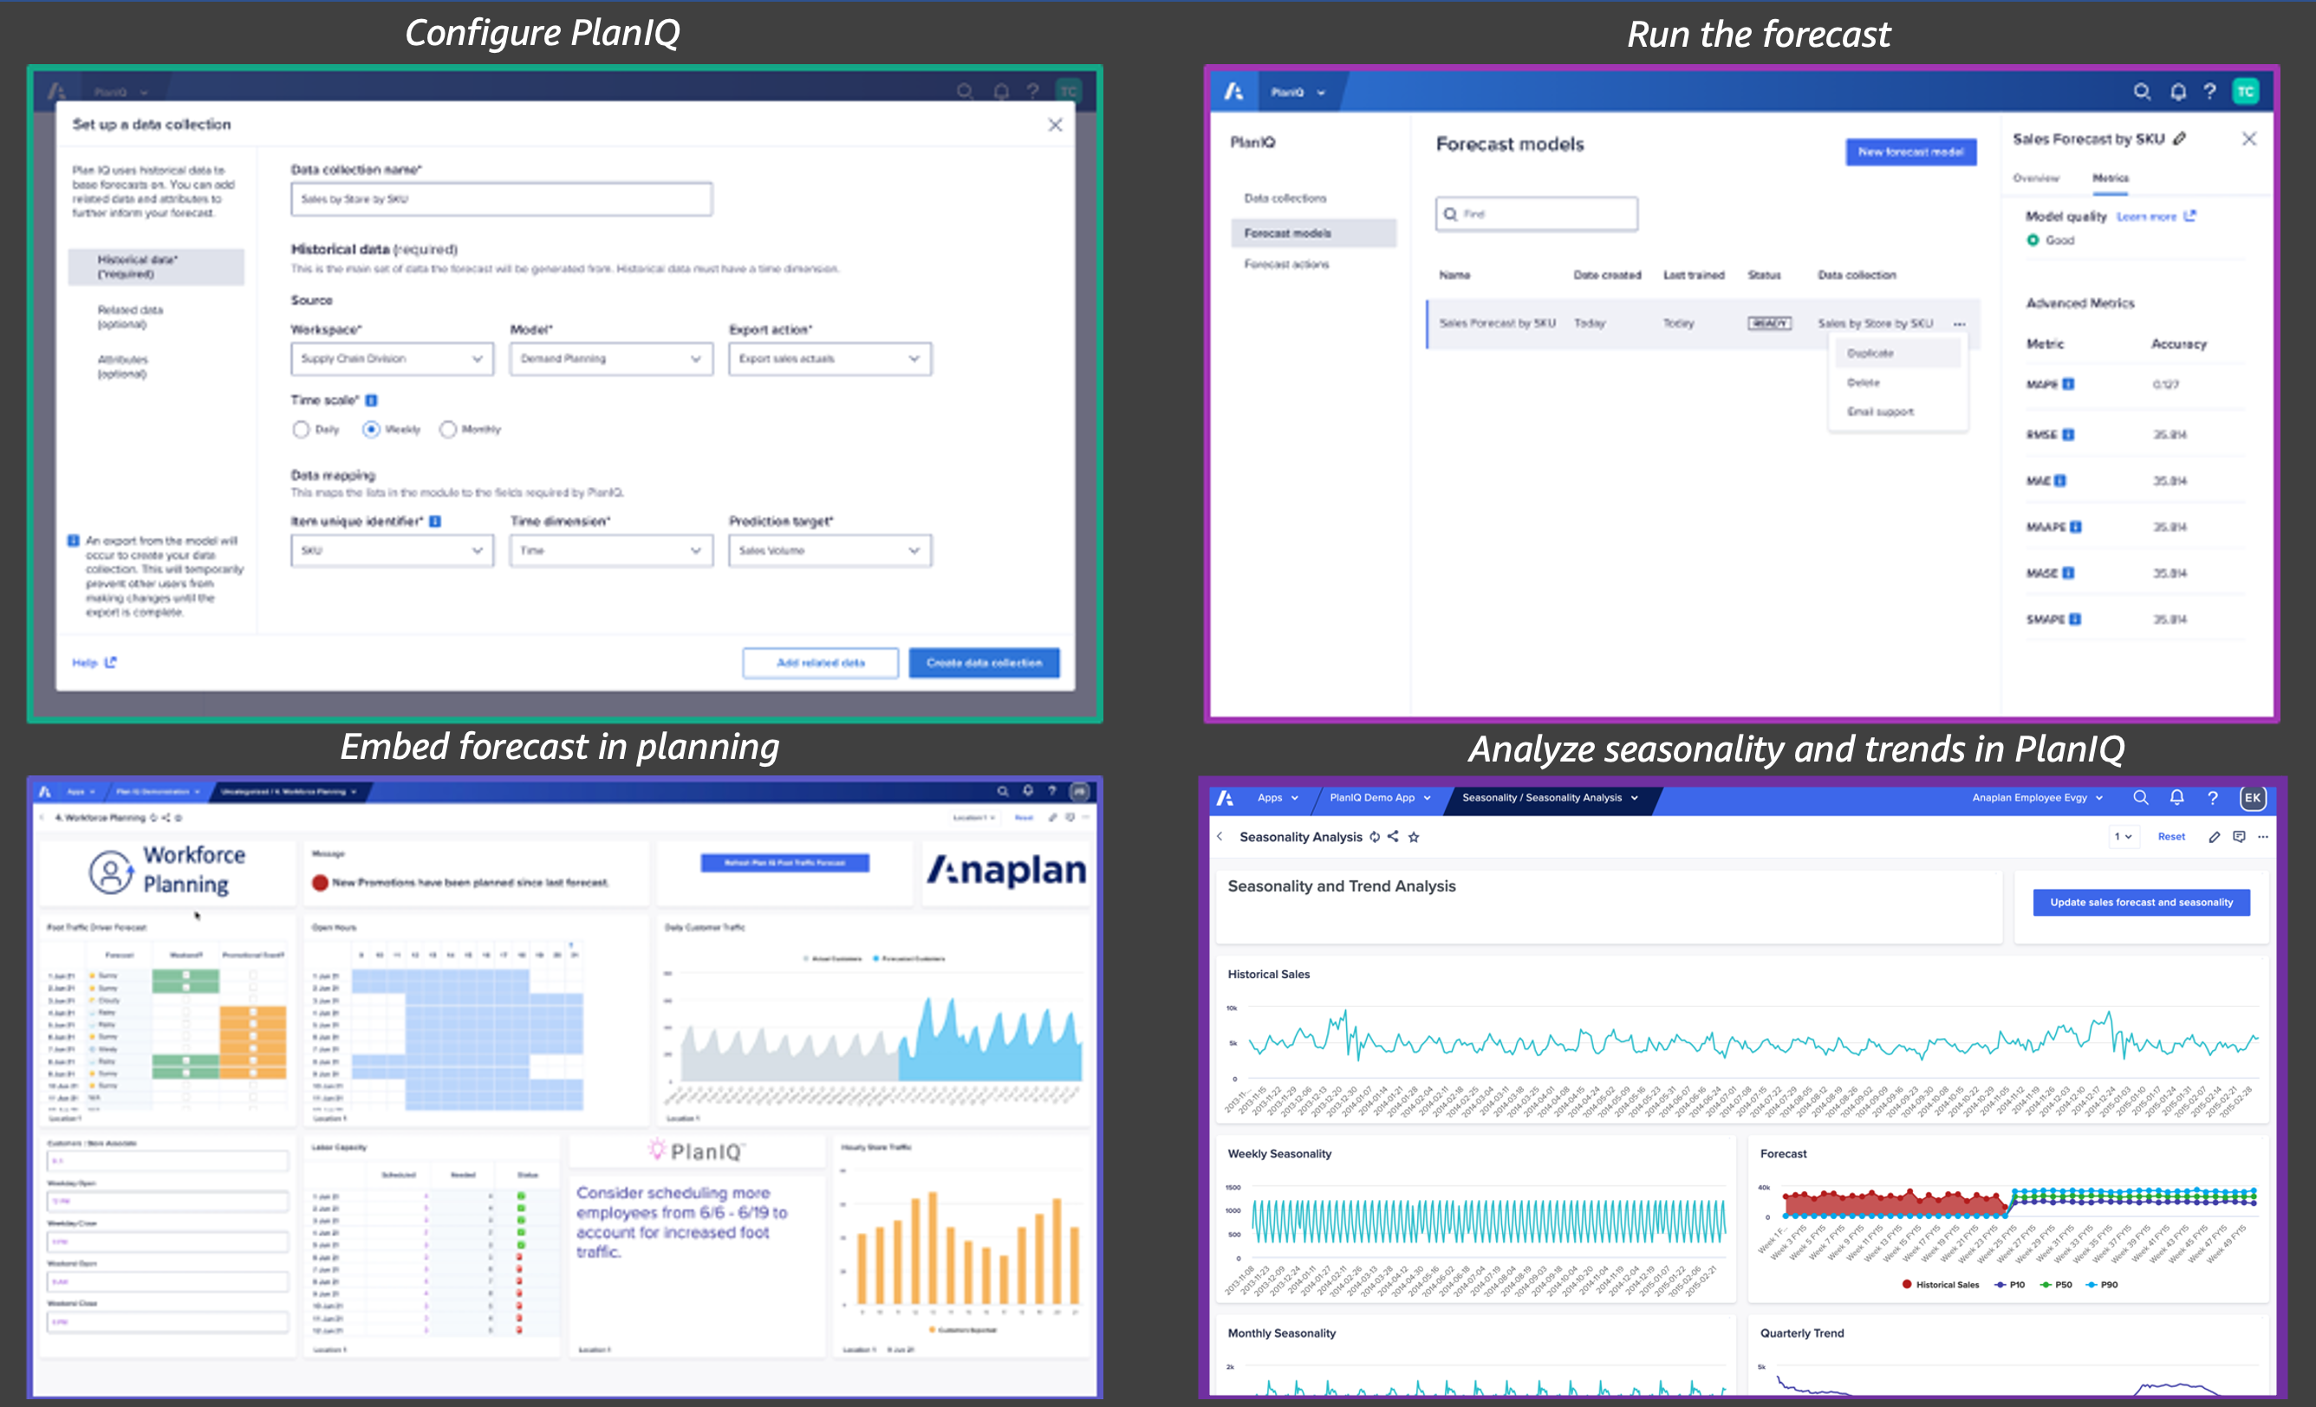Choose the Monthly time scale option
Screen dimensions: 2316x1407
click(x=449, y=429)
